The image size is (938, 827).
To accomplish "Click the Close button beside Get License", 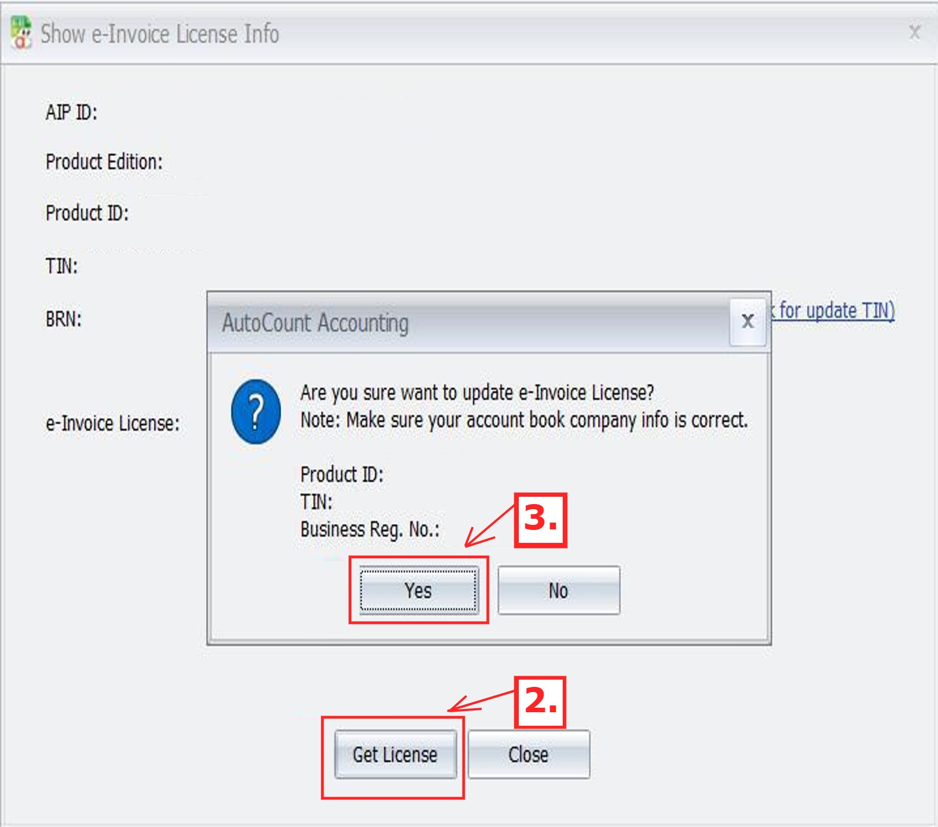I will (x=528, y=754).
